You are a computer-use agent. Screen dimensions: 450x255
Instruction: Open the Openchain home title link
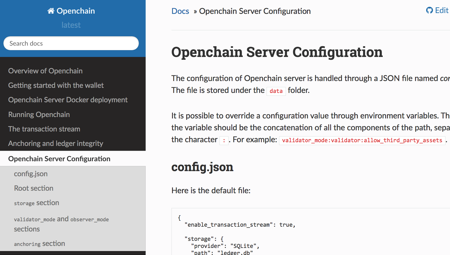[71, 11]
